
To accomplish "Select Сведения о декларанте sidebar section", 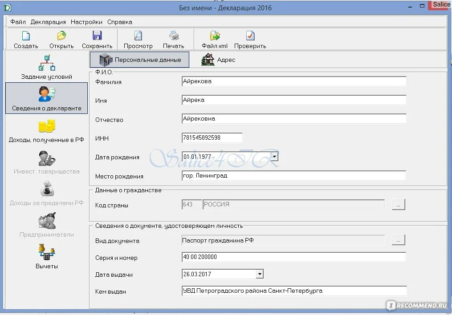I will click(46, 98).
